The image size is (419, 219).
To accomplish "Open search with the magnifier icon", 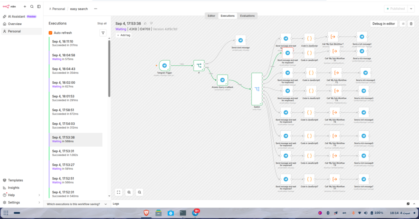I will point(32,7).
